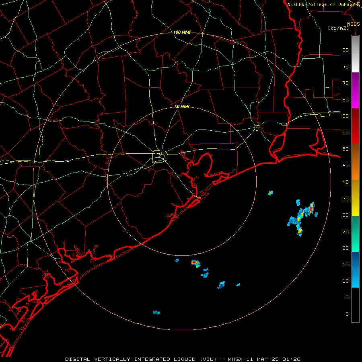Click the '40' value on the color scale
This screenshot has width=362, height=362.
pos(346,182)
